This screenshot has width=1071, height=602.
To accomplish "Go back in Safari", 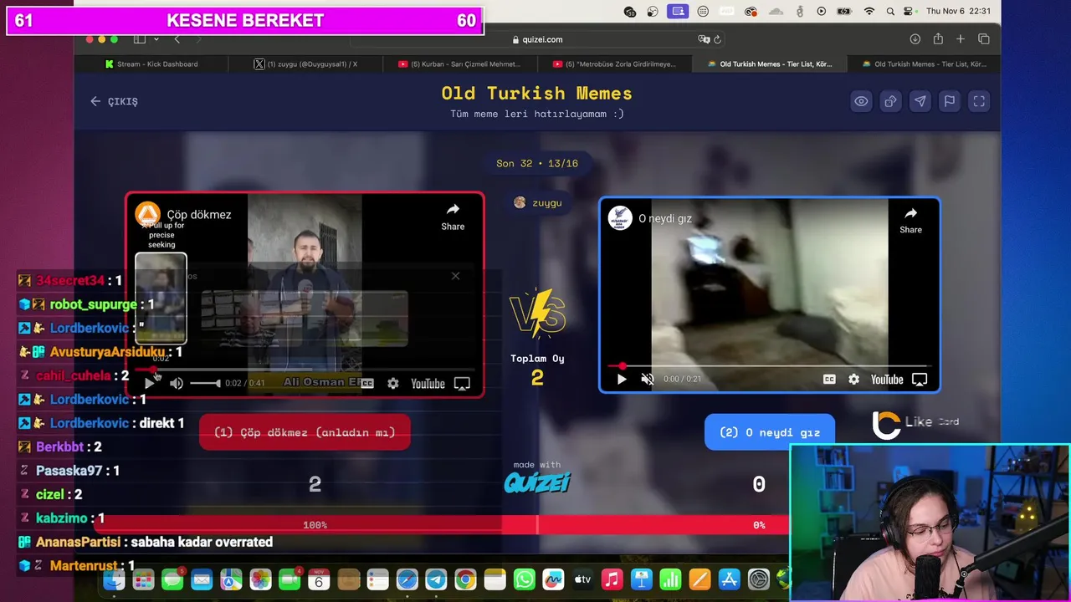I will point(177,39).
